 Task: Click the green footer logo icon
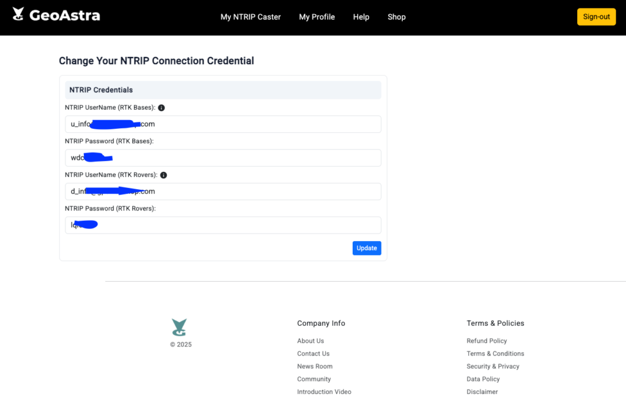pyautogui.click(x=179, y=328)
